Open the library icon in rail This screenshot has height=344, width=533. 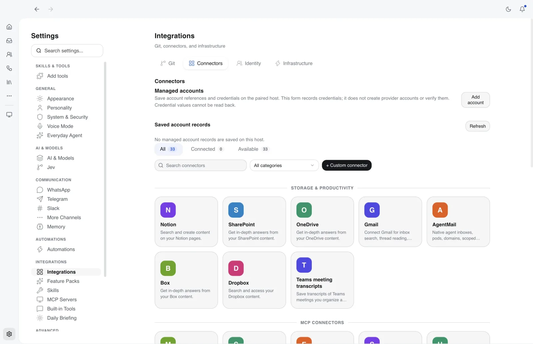tap(9, 82)
